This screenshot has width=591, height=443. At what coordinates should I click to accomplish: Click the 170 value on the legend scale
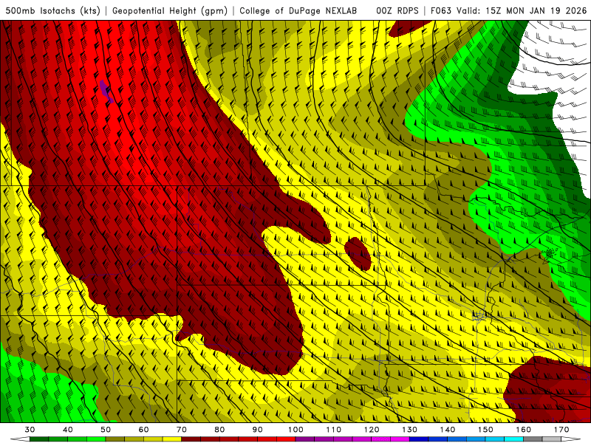tap(561, 430)
